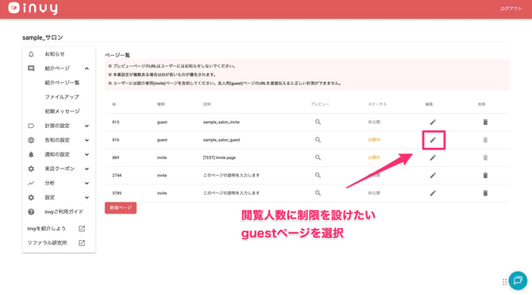Image resolution: width=532 pixels, height=295 pixels.
Task: Click the bell icon beside お知らせ
Action: pos(31,54)
